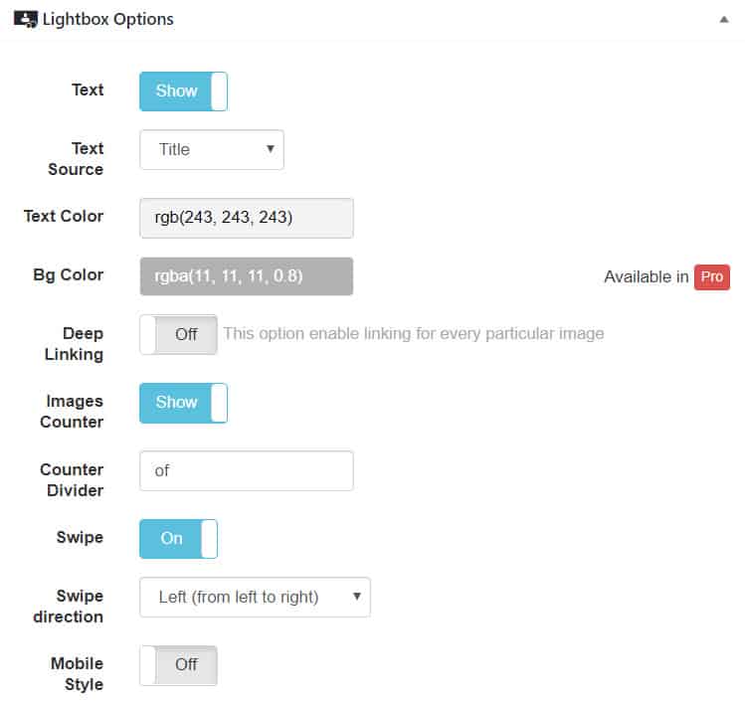Click the Text Source label
745x707 pixels.
tap(76, 159)
